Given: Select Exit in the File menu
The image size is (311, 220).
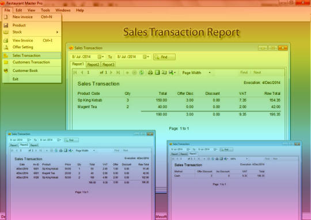Looking at the screenshot, I should click(32, 79).
